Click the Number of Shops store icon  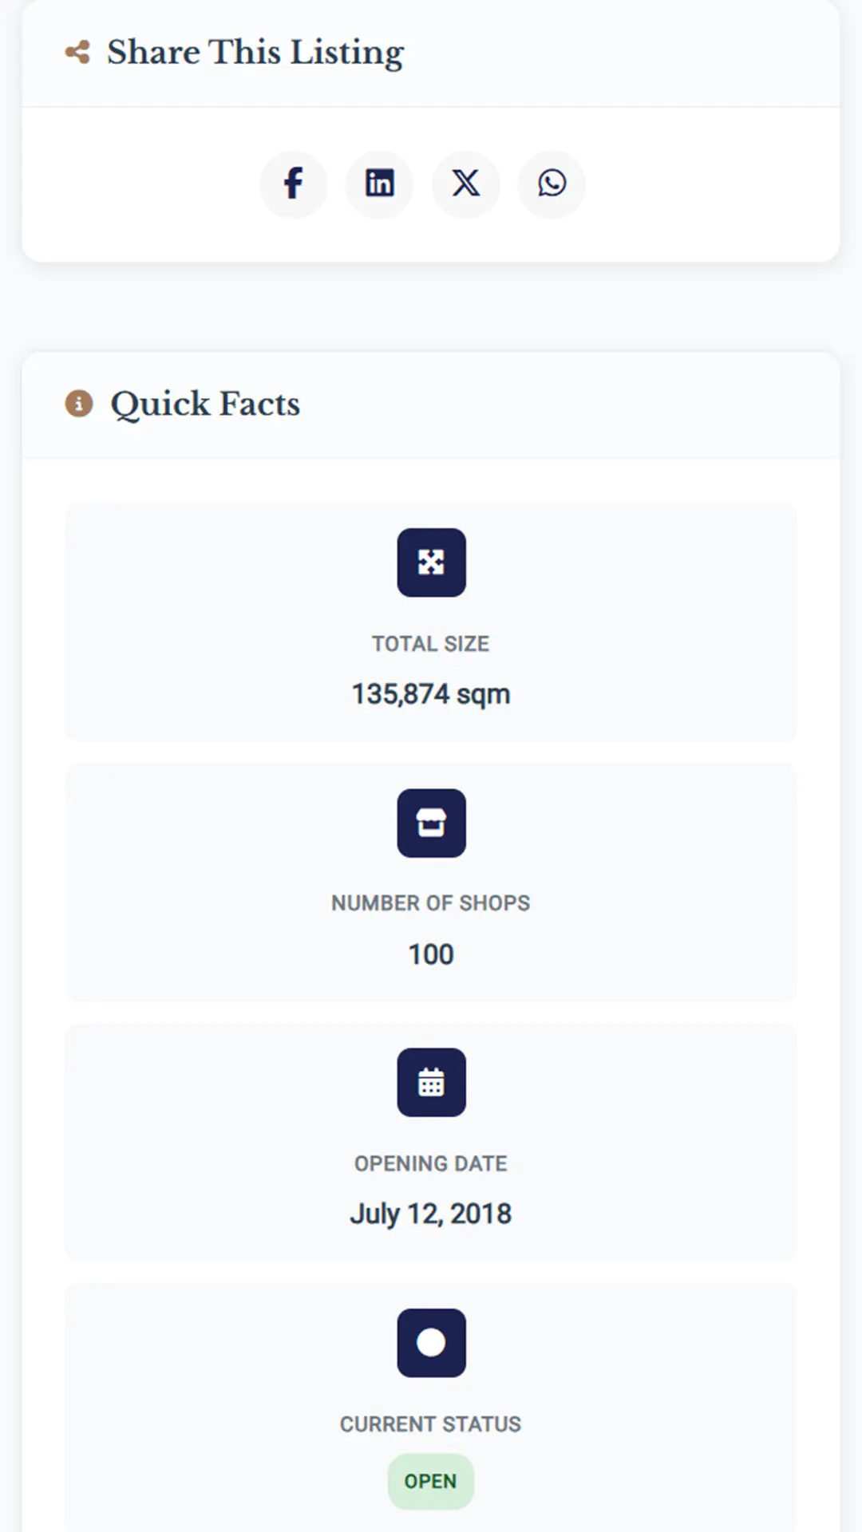[x=431, y=823]
